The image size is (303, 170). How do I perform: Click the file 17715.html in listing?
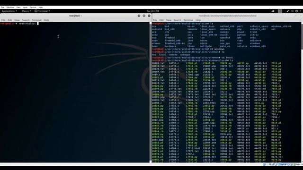(193, 148)
